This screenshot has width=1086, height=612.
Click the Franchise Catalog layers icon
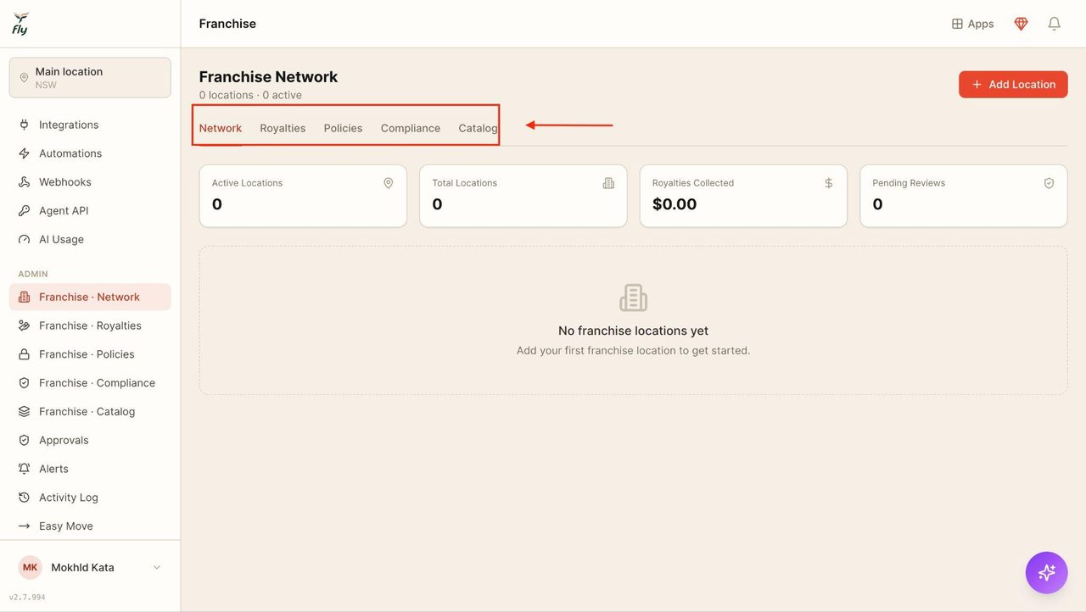point(25,412)
